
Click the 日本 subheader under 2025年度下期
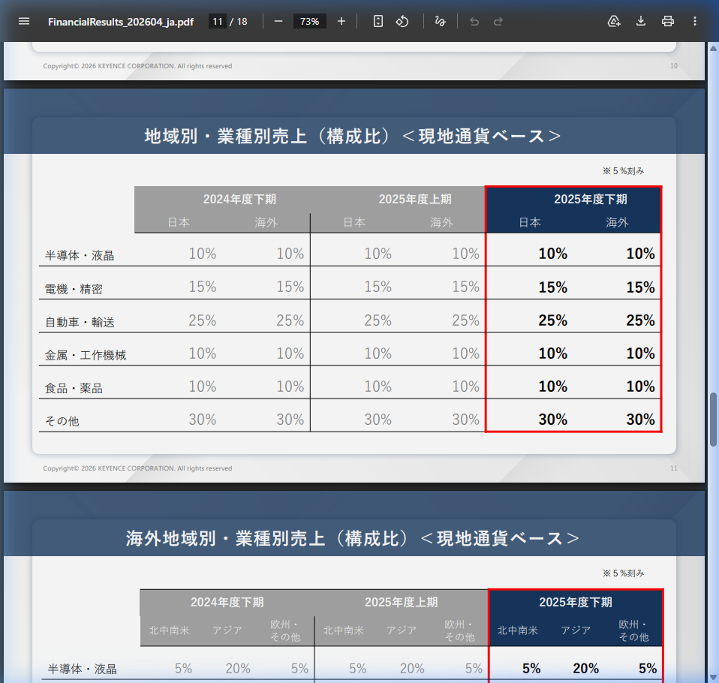point(530,222)
